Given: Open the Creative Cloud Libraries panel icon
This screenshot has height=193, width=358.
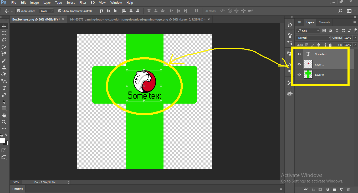Looking at the screenshot, I should [290, 94].
